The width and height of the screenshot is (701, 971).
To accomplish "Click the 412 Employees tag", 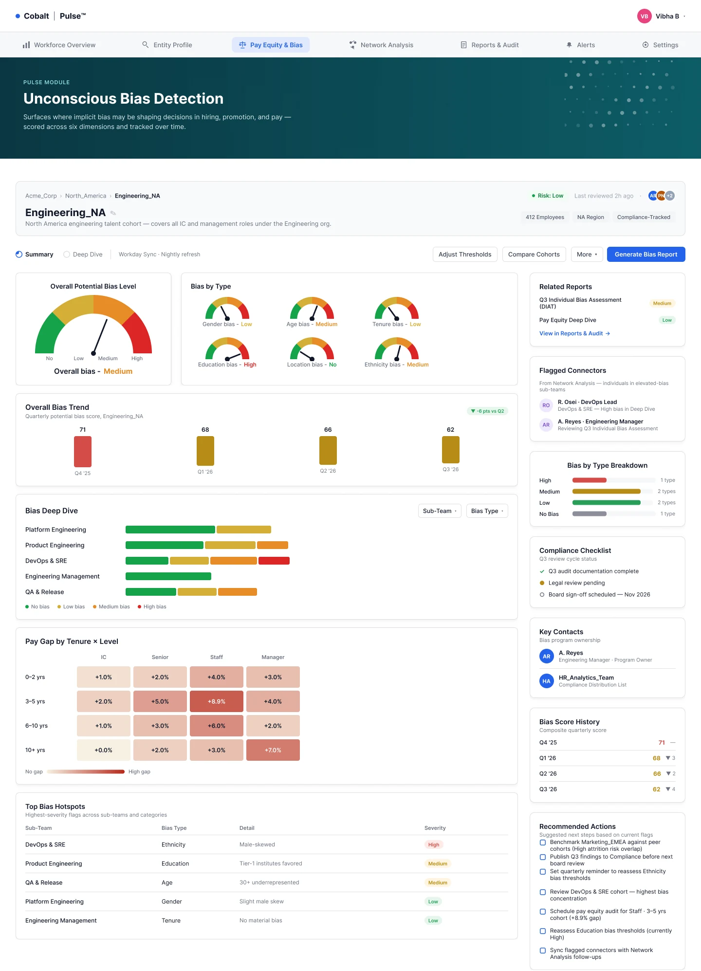I will click(545, 217).
